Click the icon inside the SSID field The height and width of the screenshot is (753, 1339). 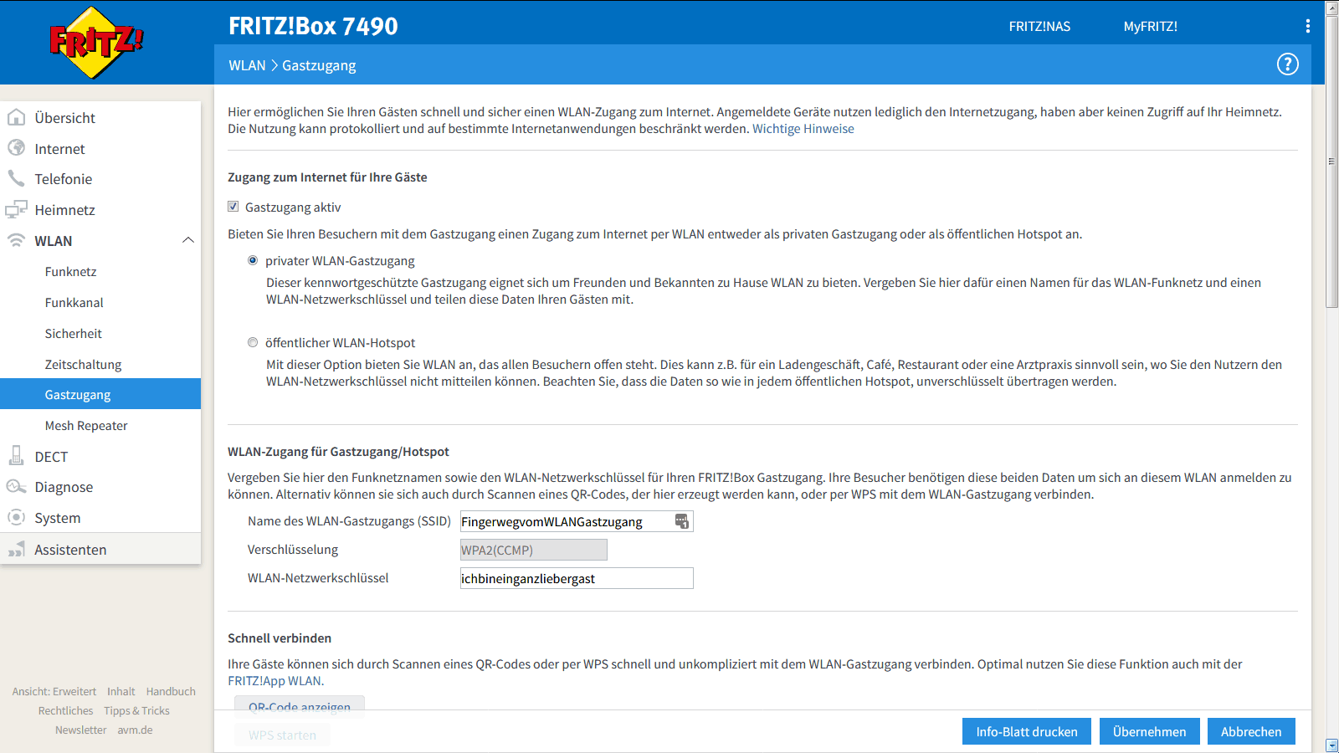[682, 521]
